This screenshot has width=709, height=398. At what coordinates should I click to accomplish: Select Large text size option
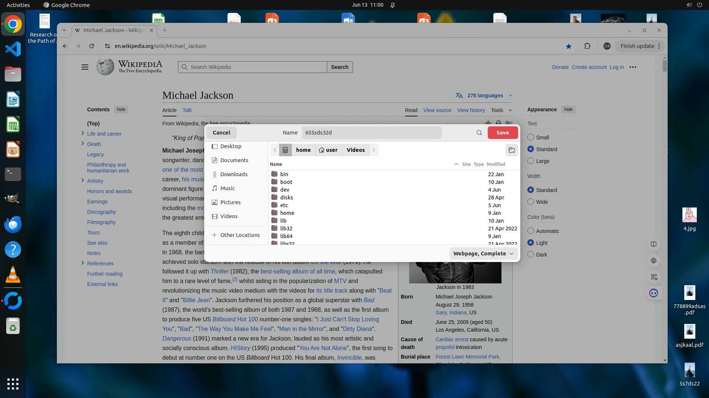[x=531, y=161]
